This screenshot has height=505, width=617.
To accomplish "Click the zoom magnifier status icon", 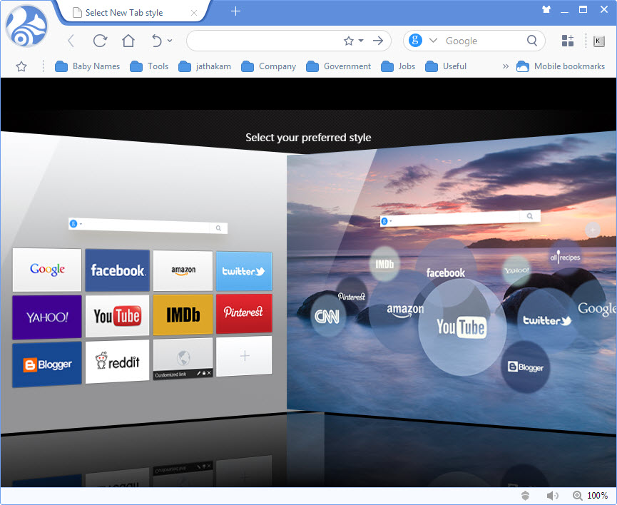I will click(577, 496).
